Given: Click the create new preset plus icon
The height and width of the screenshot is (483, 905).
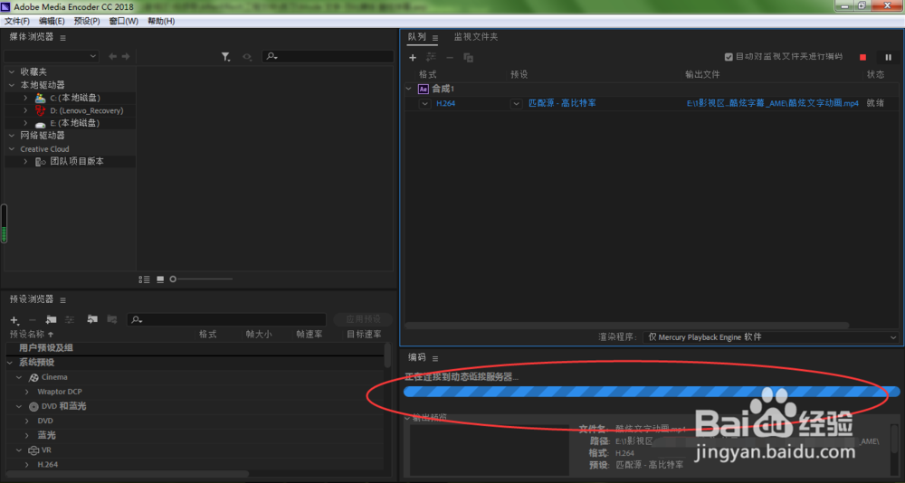Looking at the screenshot, I should click(14, 319).
